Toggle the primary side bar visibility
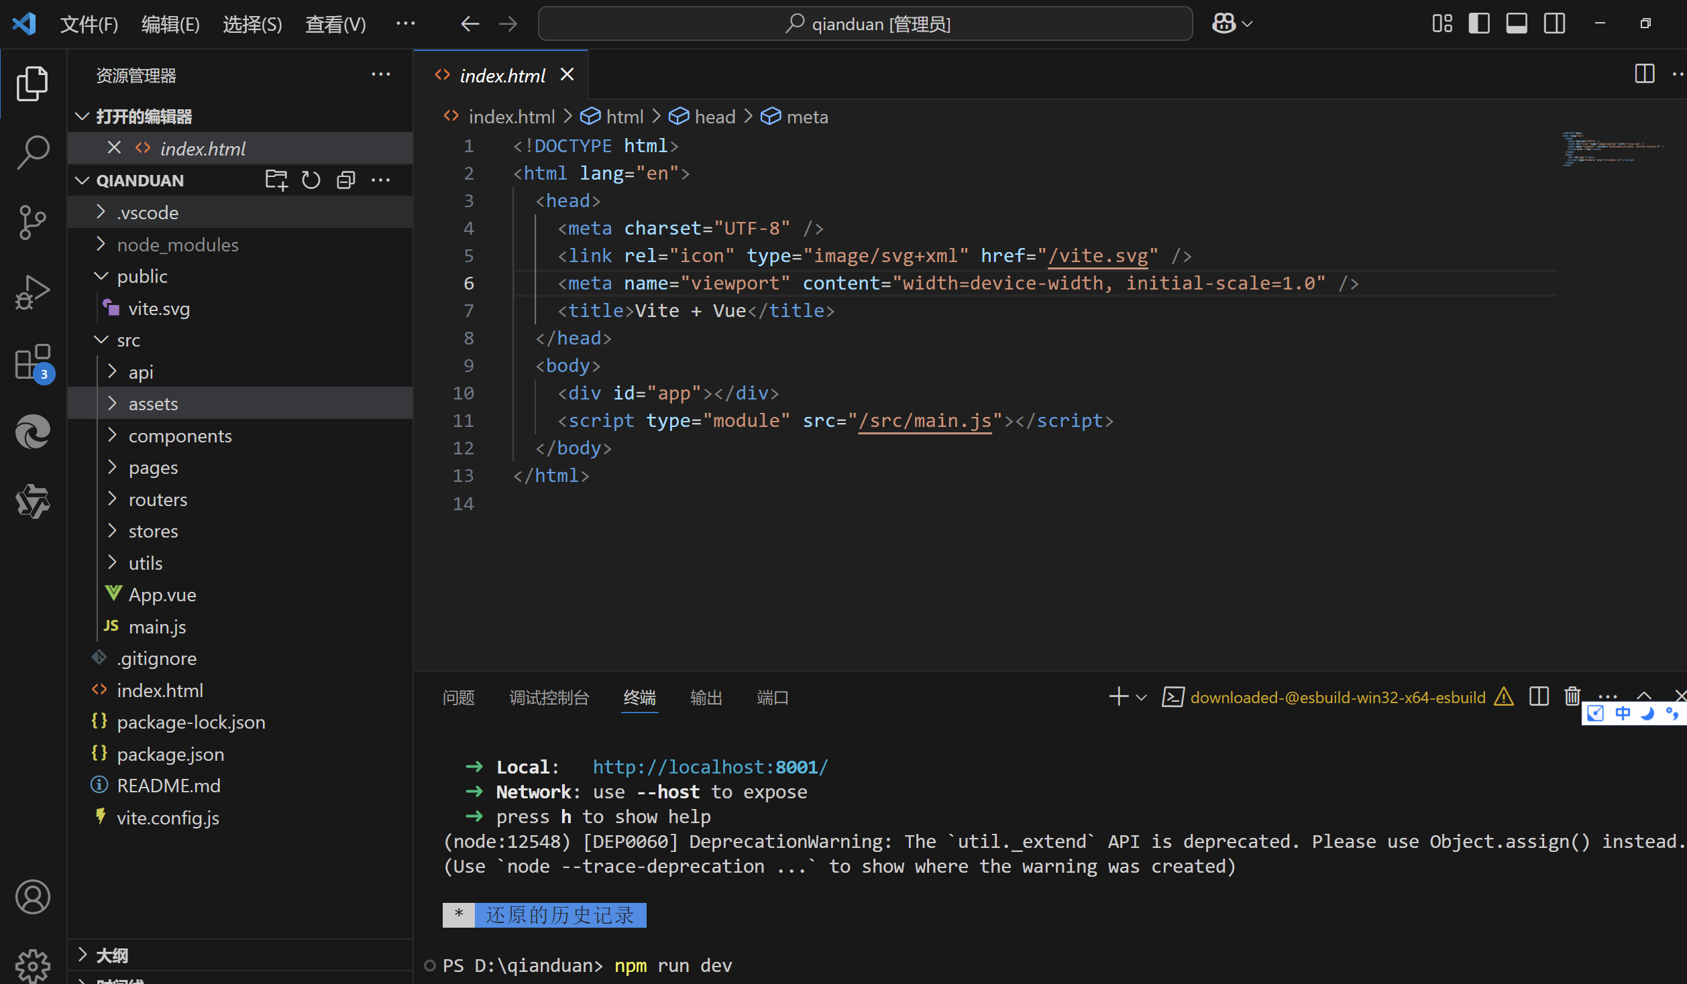Image resolution: width=1687 pixels, height=984 pixels. click(x=1479, y=23)
